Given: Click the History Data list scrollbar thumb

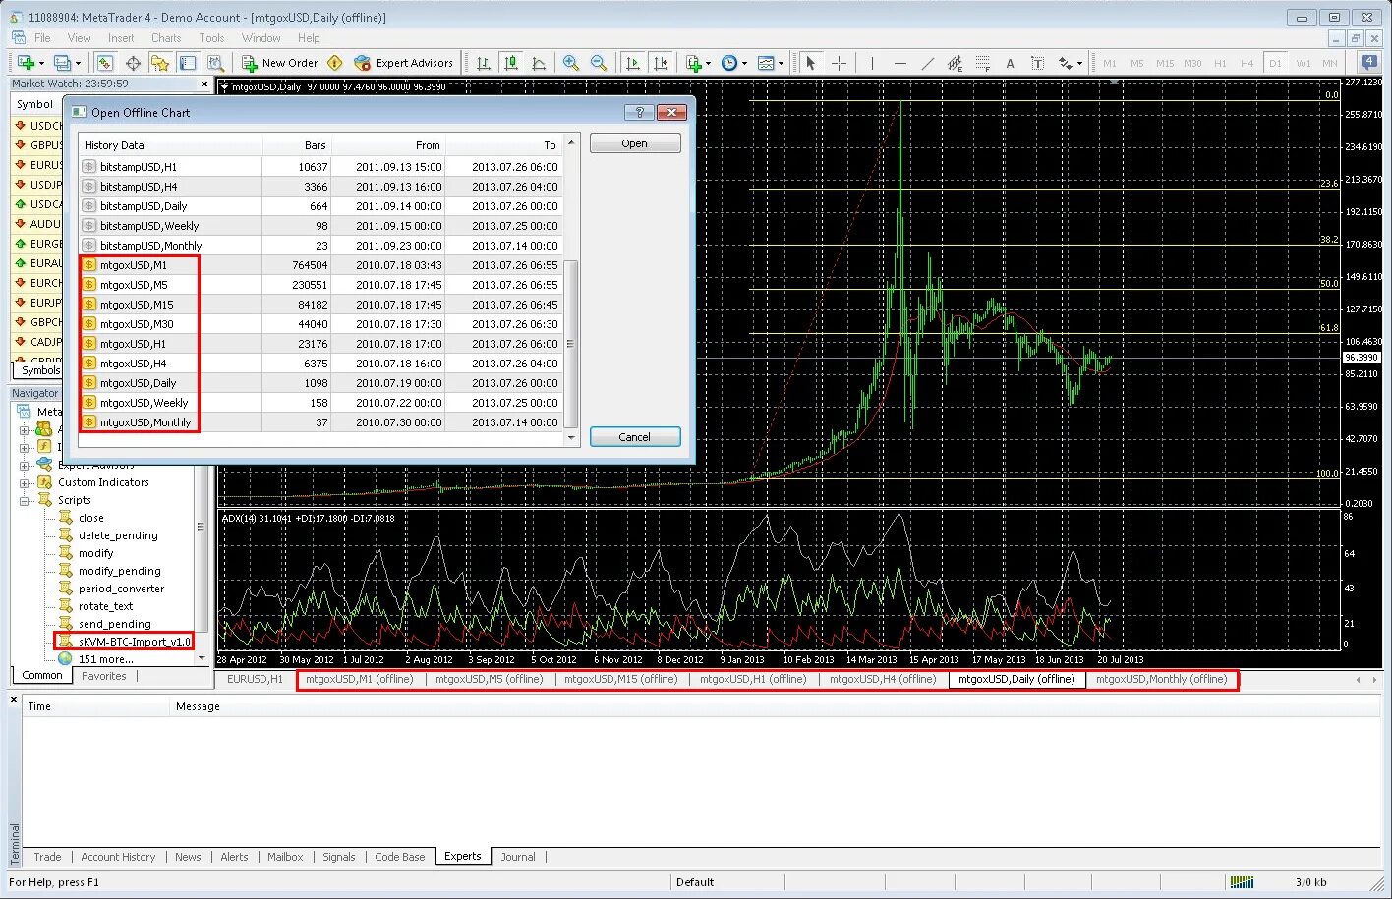Looking at the screenshot, I should pos(570,344).
